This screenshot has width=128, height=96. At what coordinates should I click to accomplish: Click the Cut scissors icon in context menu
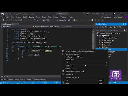click(63, 81)
